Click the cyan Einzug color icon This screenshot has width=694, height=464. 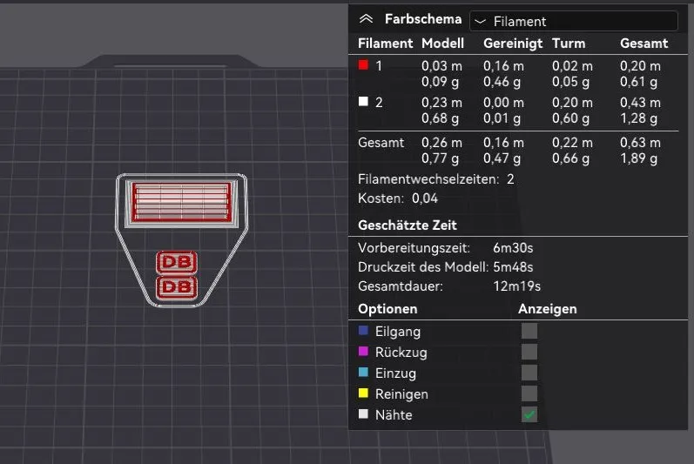(x=363, y=372)
